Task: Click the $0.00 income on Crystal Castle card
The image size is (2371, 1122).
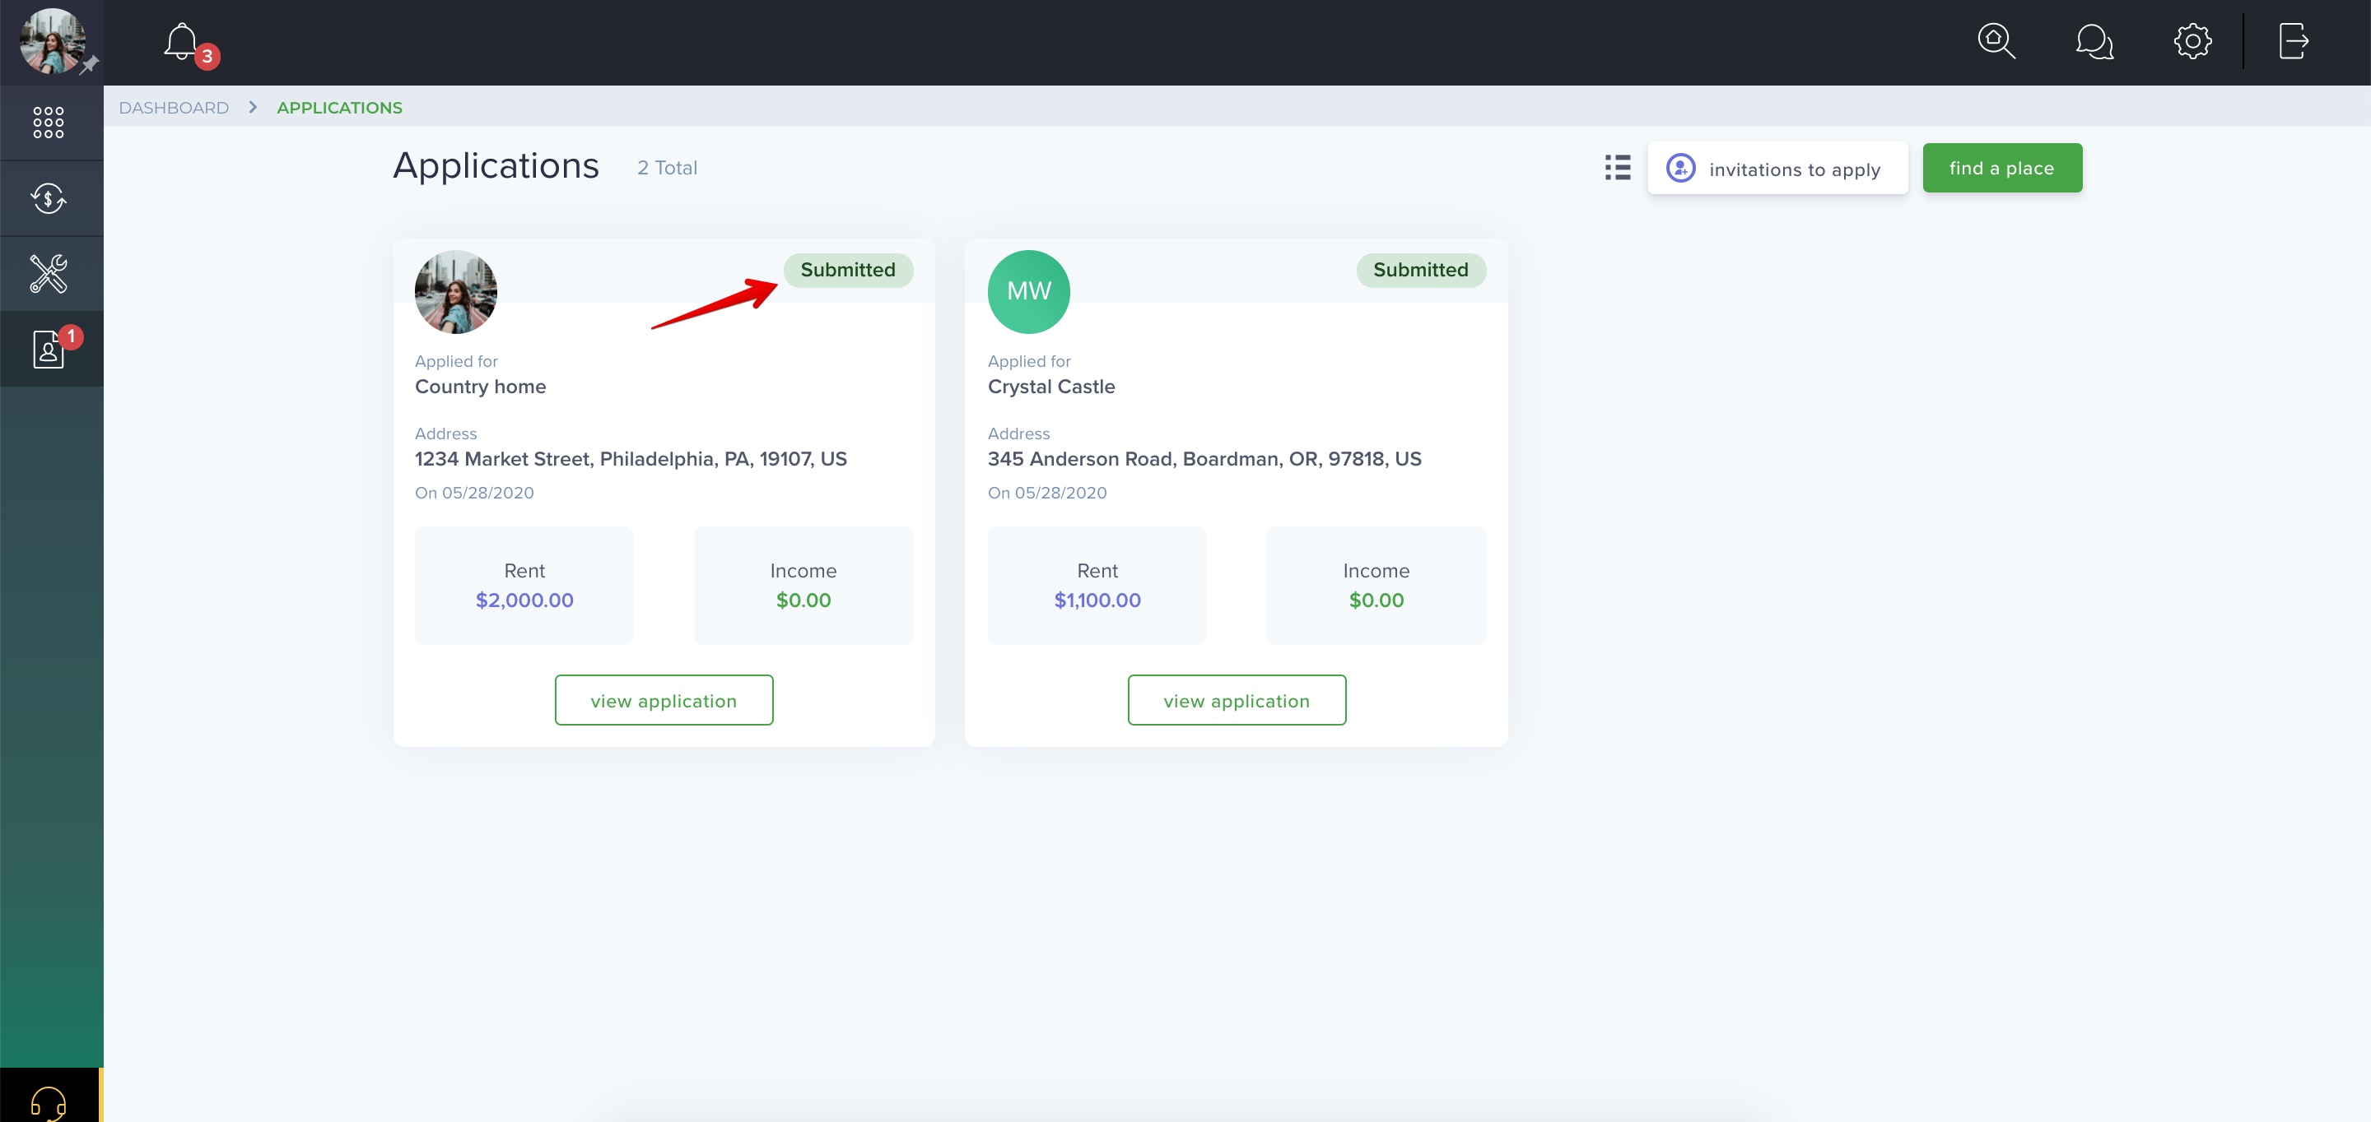Action: pyautogui.click(x=1376, y=600)
